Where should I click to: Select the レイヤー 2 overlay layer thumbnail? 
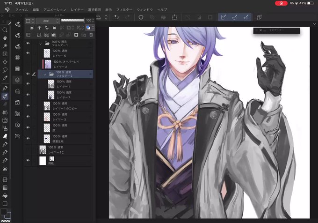(48, 64)
